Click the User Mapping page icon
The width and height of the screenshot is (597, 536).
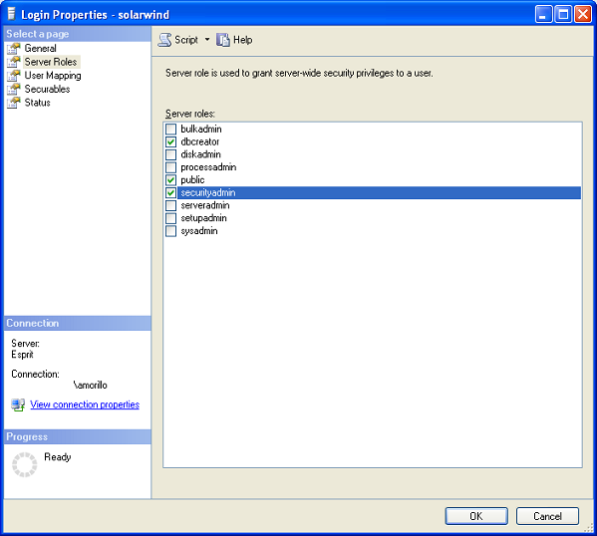tap(14, 76)
